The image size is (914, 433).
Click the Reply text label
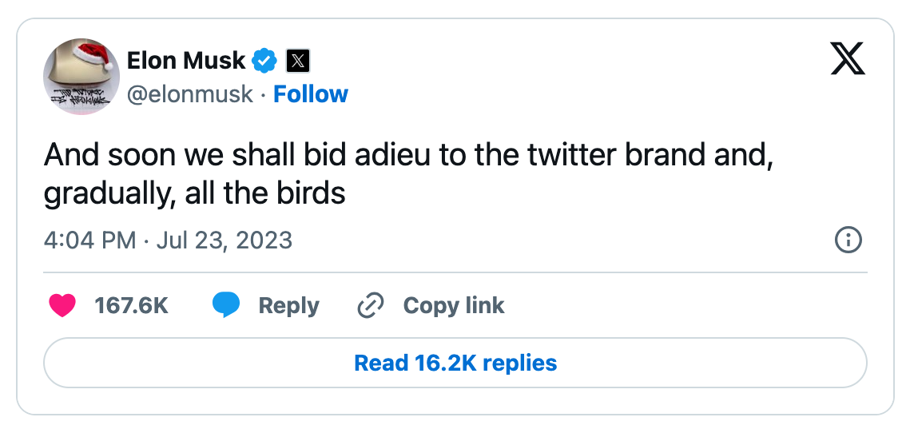[x=288, y=305]
